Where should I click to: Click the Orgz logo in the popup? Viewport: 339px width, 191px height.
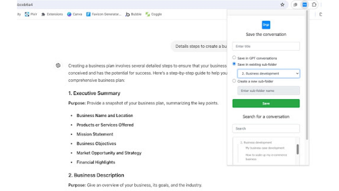point(266,25)
